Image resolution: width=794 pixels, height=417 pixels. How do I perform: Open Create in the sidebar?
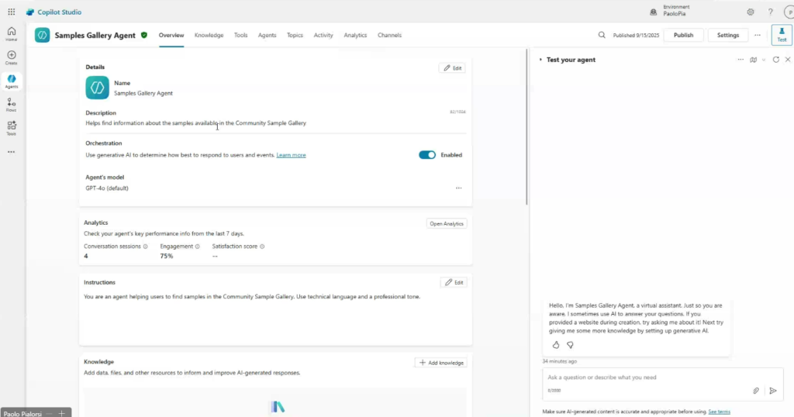(x=11, y=57)
